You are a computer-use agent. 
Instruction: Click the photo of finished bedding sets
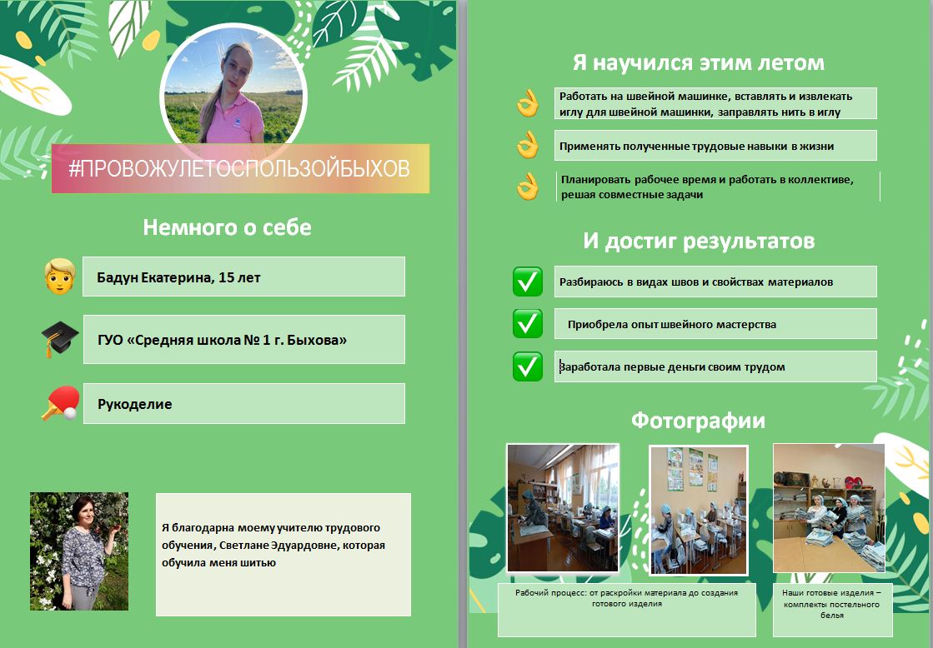[828, 507]
